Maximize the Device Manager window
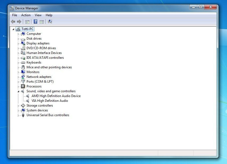The height and width of the screenshot is (164, 227). 201,7
